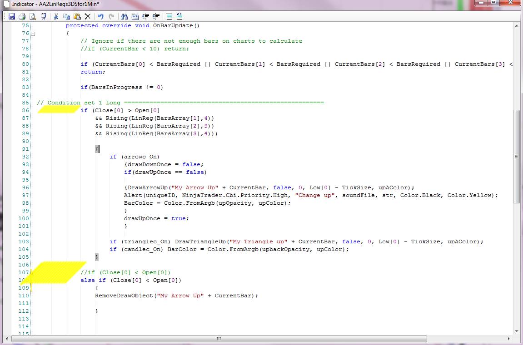Screen dimensions: 523x345
Task: Click the string "Change up" on line 97
Action: pos(315,195)
